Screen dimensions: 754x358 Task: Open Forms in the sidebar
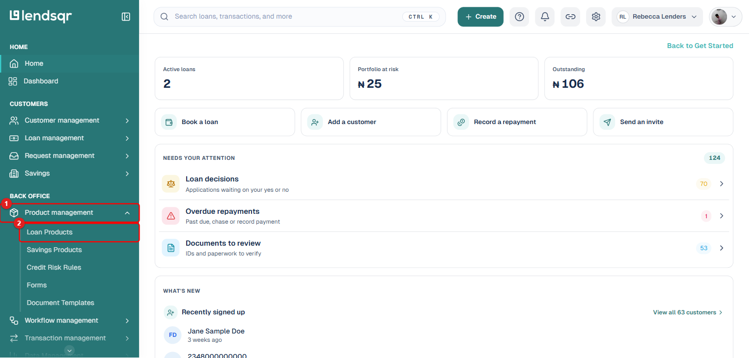click(37, 285)
